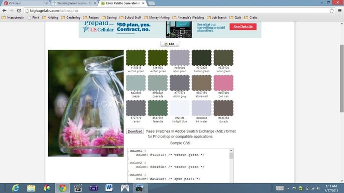Select the cascade swatch
Viewport: 344px width, 193px height.
158,83
